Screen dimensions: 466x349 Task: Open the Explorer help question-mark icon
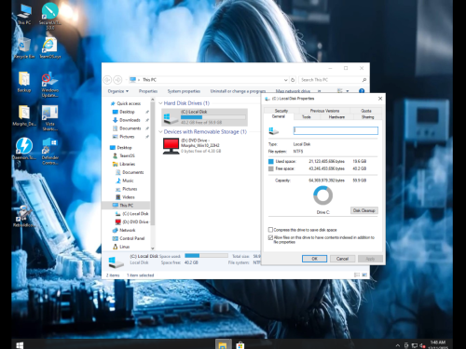point(362,91)
